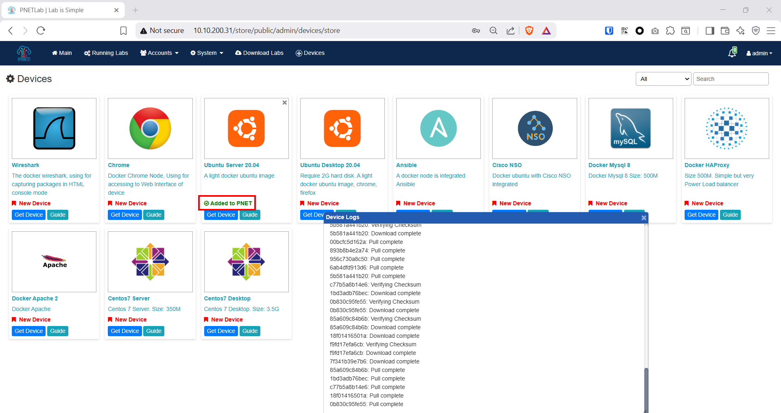The height and width of the screenshot is (413, 781).
Task: Click the Chrome logo thumbnail
Action: (x=150, y=128)
